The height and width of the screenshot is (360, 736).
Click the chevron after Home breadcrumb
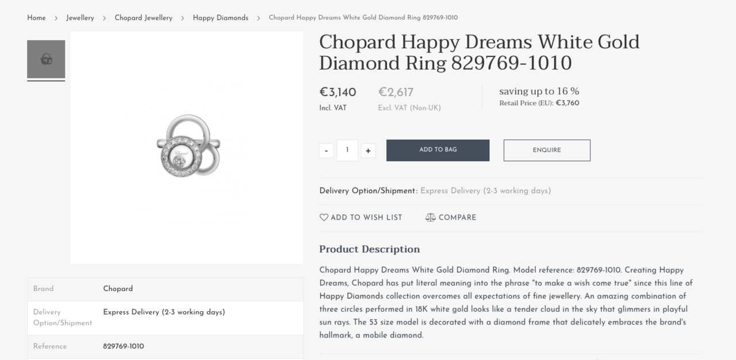(x=56, y=18)
